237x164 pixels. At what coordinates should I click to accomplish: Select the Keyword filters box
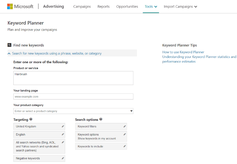101,126
